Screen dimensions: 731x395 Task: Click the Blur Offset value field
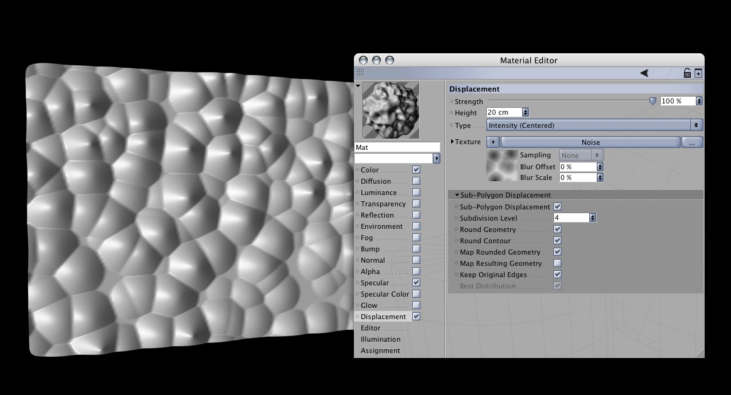click(578, 167)
